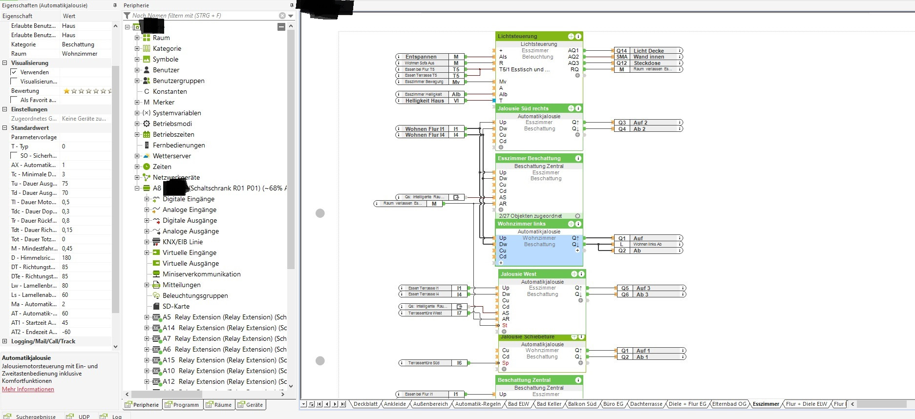Open the Deckblatt page tab

tap(365, 404)
